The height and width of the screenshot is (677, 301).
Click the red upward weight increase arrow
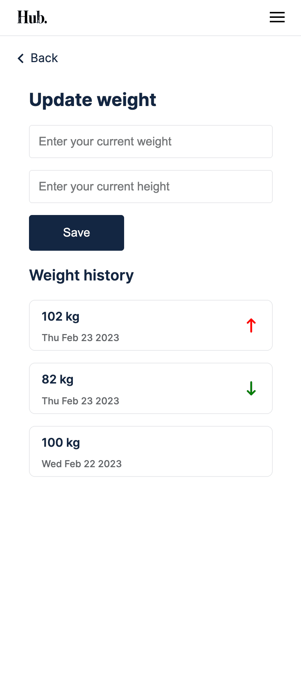[251, 325]
